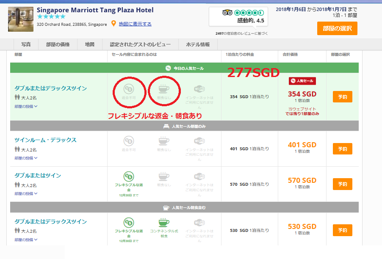Viewport: 382px width, 259px height.
Task: Expand 部屋の設備 for the 530 SGD room
Action: [x=26, y=240]
